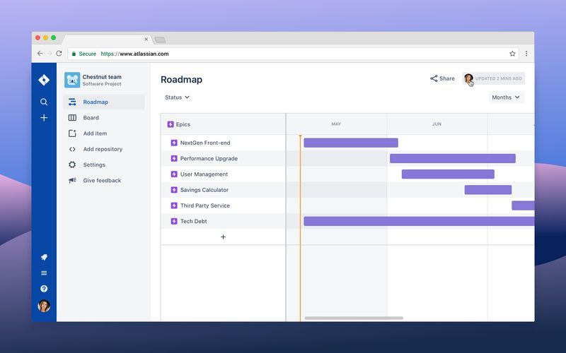Click the Roadmap icon in the project sidebar

pos(72,102)
